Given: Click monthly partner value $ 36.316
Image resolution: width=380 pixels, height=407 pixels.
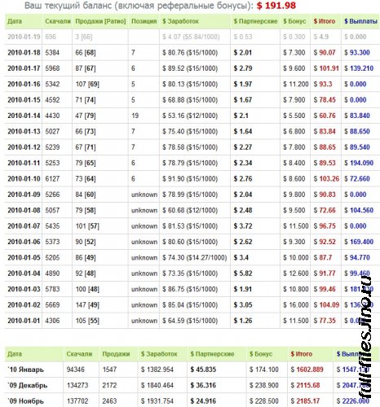Looking at the screenshot, I should pos(203,385).
